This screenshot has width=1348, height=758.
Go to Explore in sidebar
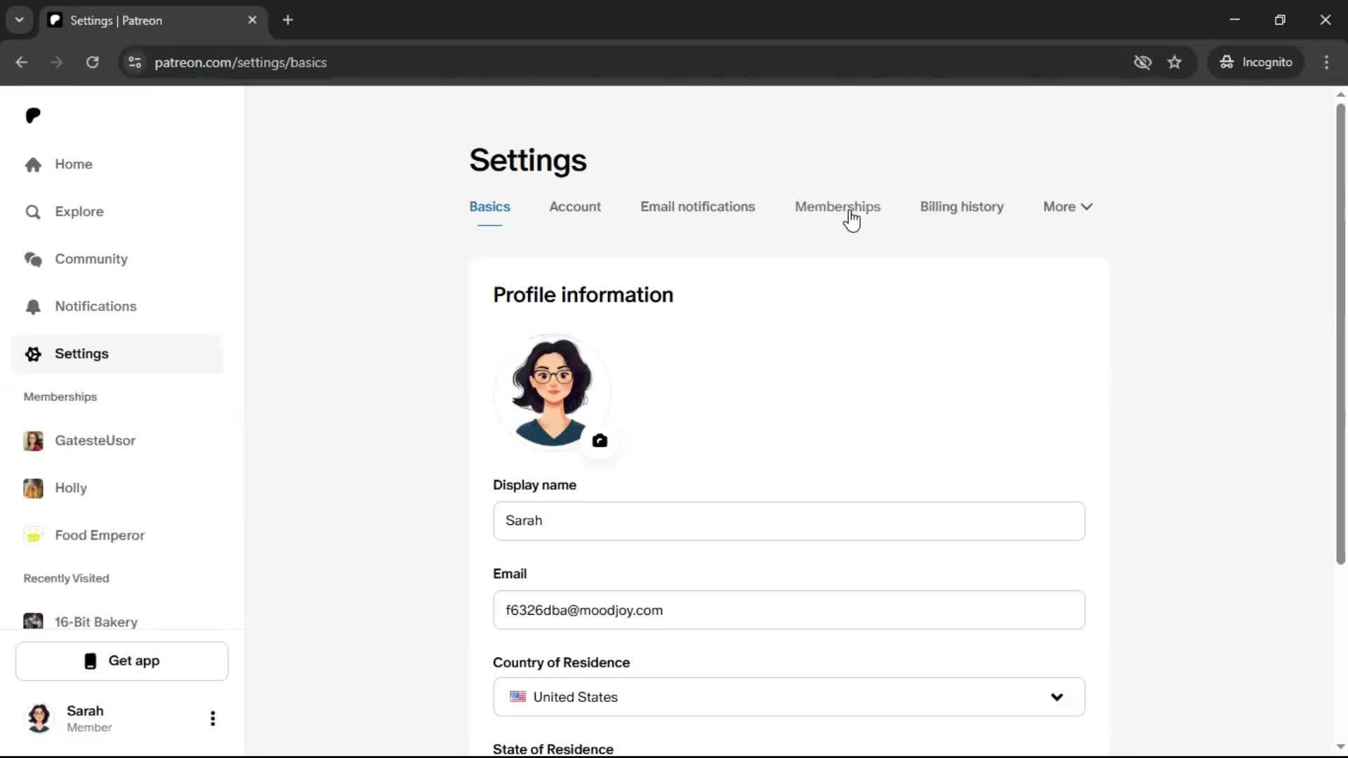[117, 212]
